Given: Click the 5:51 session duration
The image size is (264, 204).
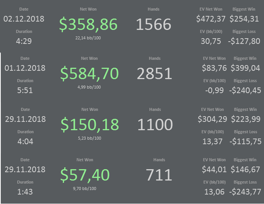Looking at the screenshot, I should click(x=25, y=90).
